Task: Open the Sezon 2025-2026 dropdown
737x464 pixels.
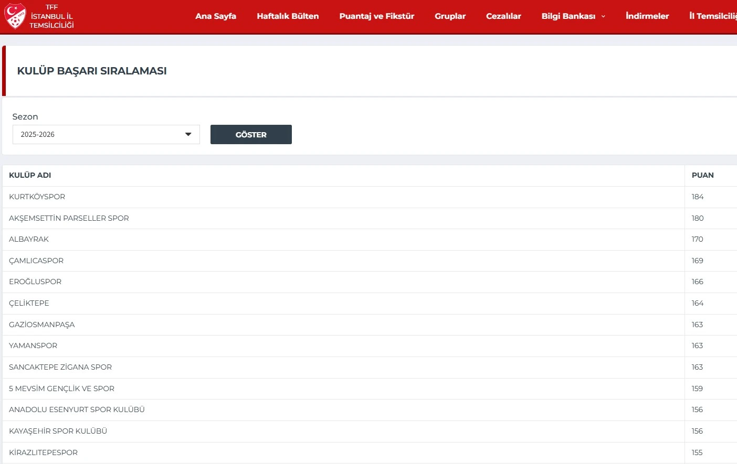Action: (106, 135)
